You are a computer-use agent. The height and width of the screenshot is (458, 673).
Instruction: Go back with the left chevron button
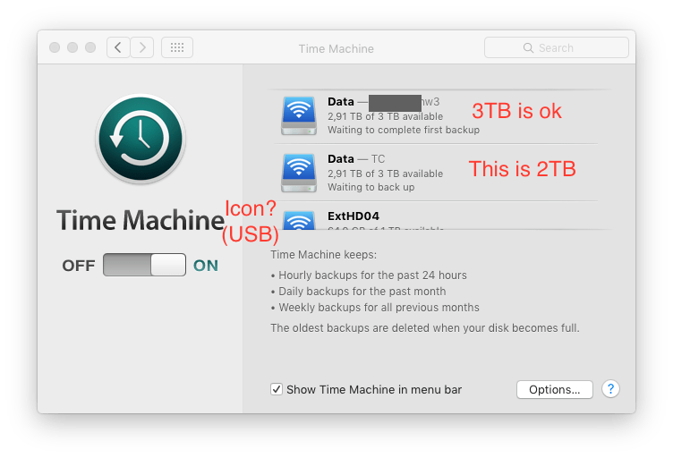[118, 47]
